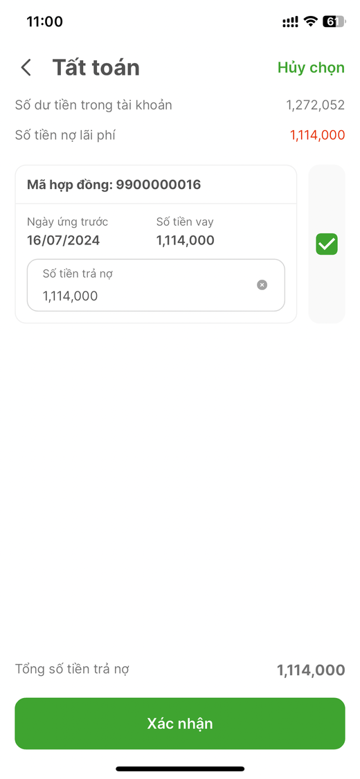The image size is (360, 779).
Task: Uncheck the green contract selection checkbox
Action: coord(327,244)
